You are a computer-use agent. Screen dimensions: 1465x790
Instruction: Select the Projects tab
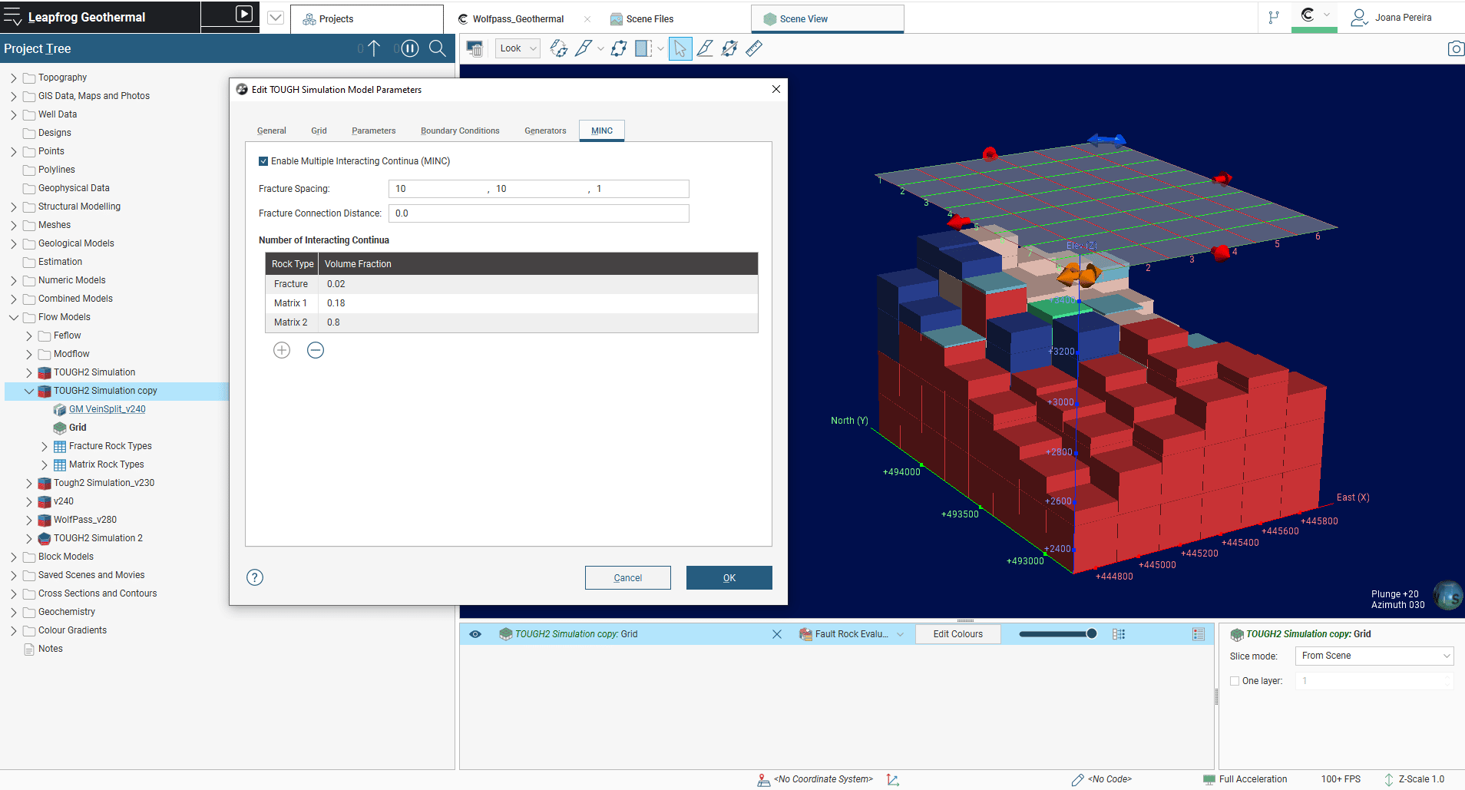point(367,19)
